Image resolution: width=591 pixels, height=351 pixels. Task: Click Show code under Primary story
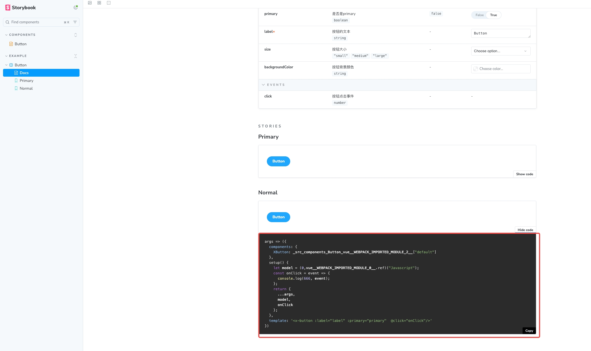coord(524,174)
